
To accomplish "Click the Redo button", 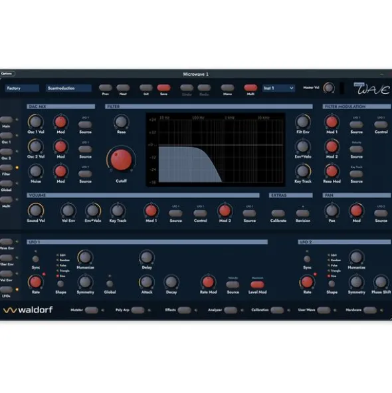I will (x=204, y=88).
